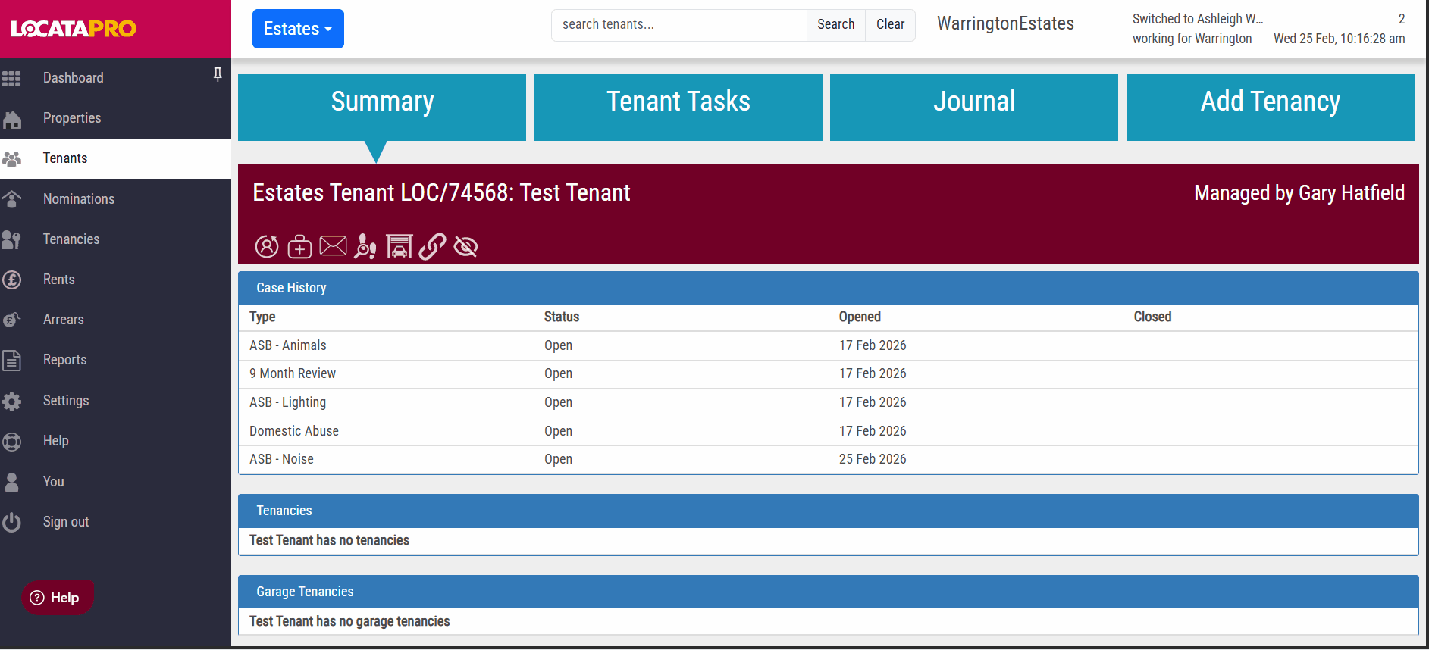Open Nominations via its sidebar icon
1429x650 pixels.
pyautogui.click(x=11, y=199)
